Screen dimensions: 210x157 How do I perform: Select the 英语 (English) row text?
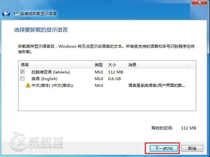point(44,79)
